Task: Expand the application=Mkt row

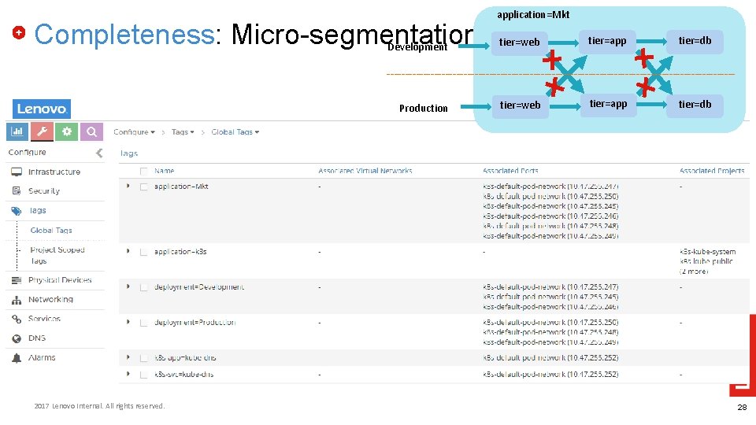Action: tap(128, 186)
